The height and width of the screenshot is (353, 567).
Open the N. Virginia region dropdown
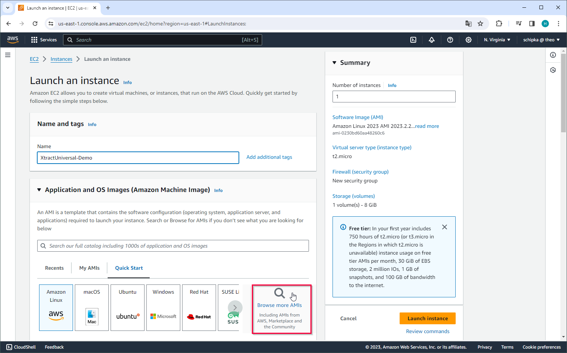click(497, 40)
